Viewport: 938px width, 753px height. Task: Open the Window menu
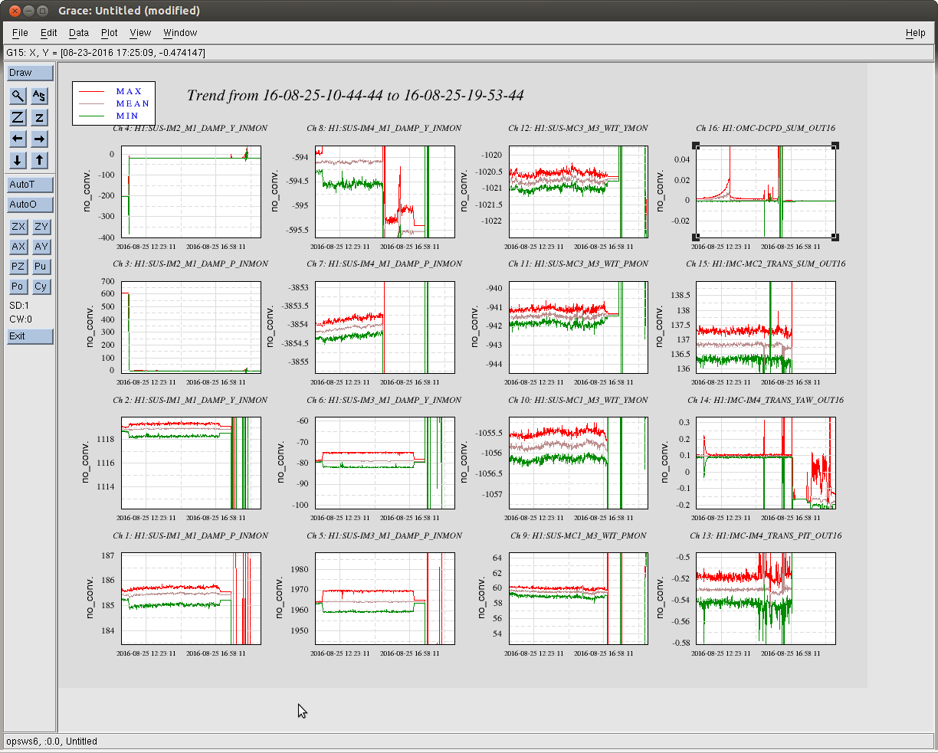tap(180, 33)
